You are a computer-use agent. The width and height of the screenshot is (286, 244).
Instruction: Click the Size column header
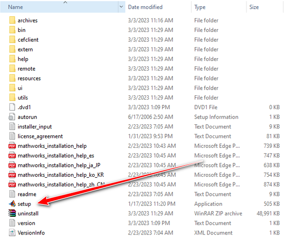pyautogui.click(x=254, y=7)
